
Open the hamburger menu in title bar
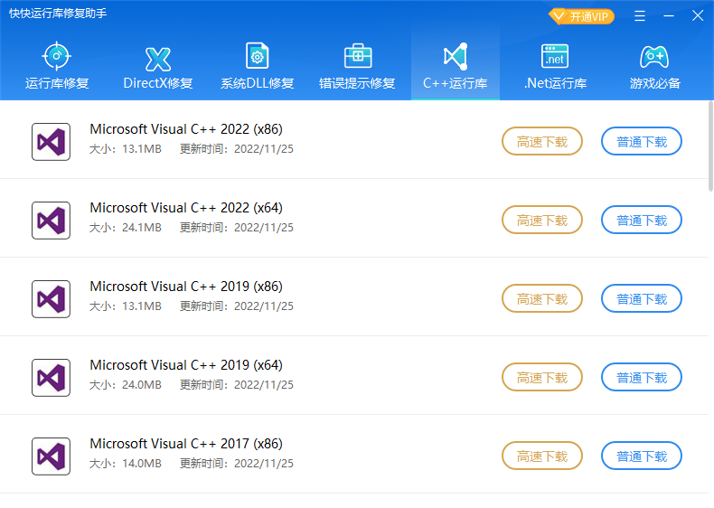click(640, 16)
